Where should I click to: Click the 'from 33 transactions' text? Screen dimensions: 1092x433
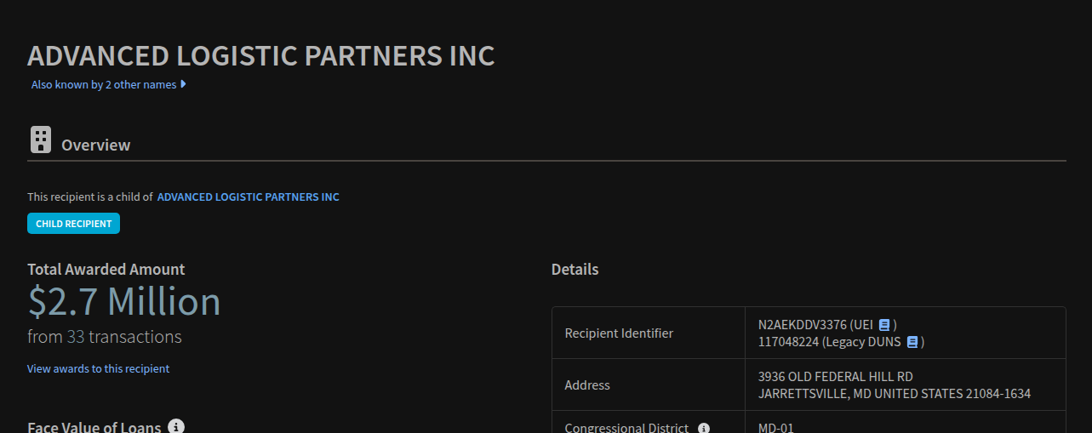click(105, 337)
